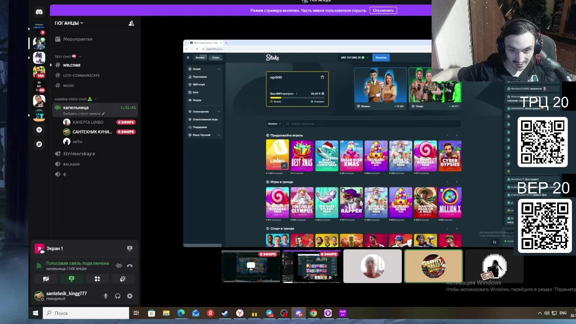Expand Акции menu in Stake sidebar

click(x=204, y=69)
